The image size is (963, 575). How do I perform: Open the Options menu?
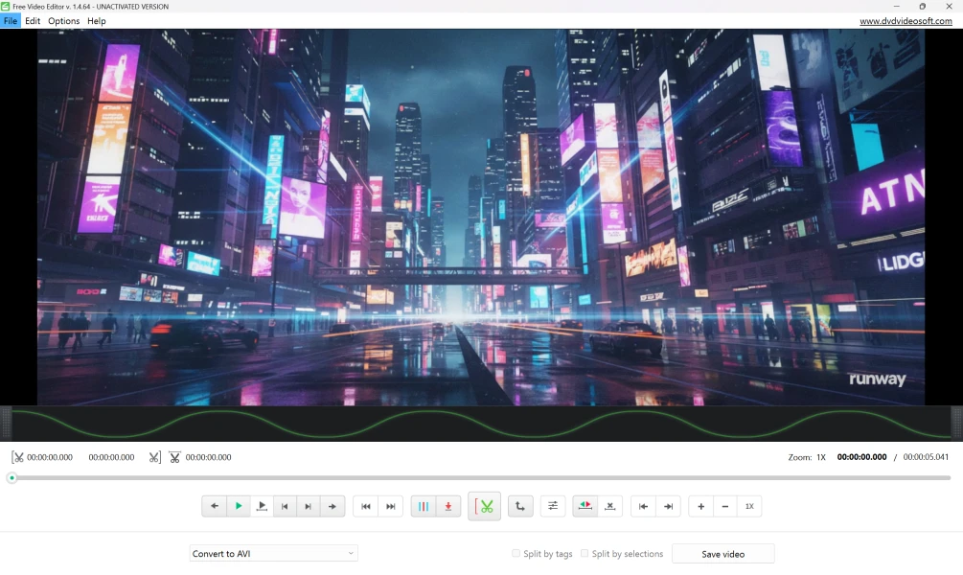click(63, 21)
